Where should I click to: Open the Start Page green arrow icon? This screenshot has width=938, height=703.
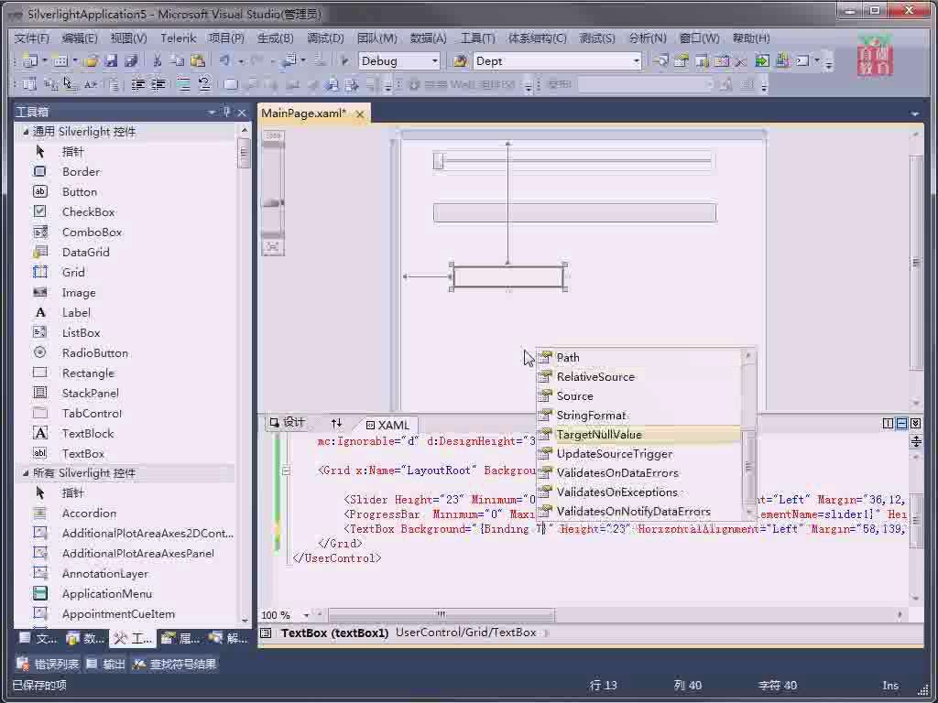pyautogui.click(x=761, y=60)
